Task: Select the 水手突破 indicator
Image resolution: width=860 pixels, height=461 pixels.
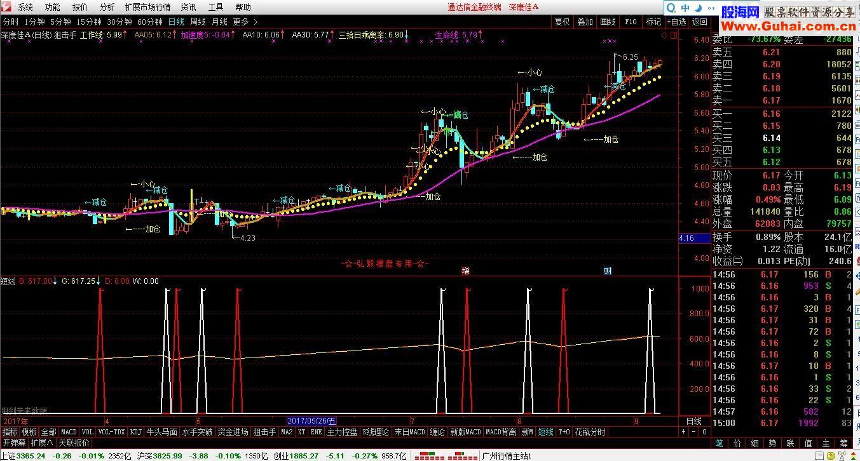Action: (197, 432)
